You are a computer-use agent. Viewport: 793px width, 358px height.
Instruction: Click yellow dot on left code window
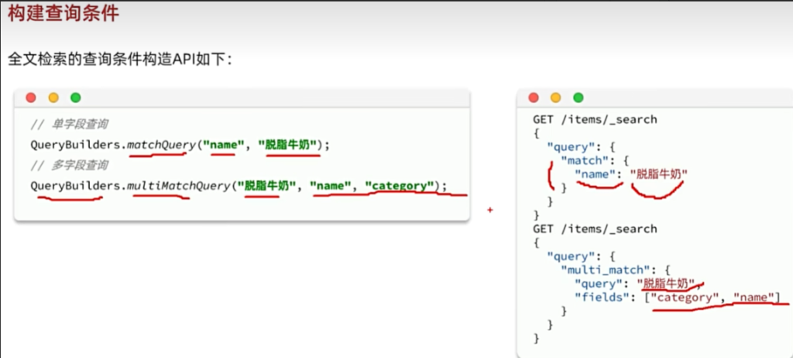pyautogui.click(x=53, y=98)
